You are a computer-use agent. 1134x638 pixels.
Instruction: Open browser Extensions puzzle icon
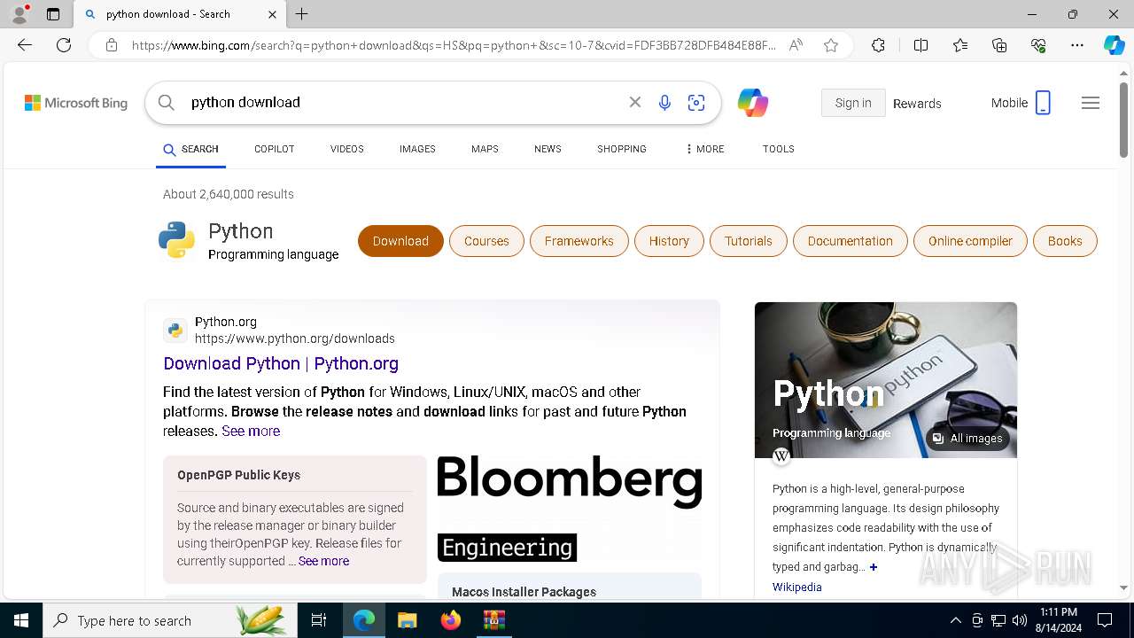[x=878, y=45]
